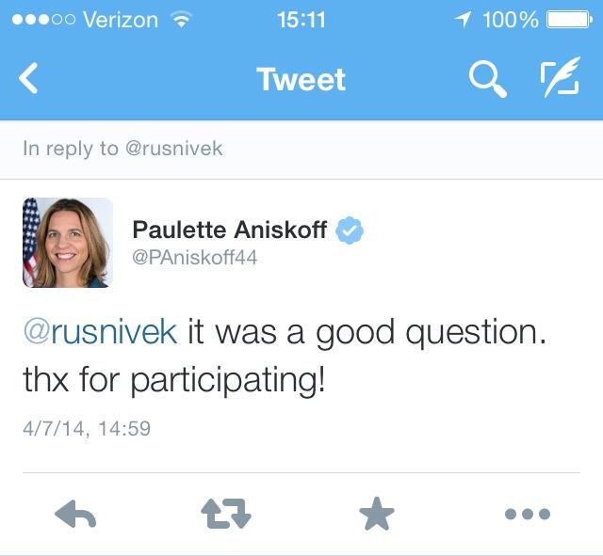Viewport: 603px width, 556px height.
Task: Open the @PAniskoff44 handle
Action: click(x=195, y=257)
